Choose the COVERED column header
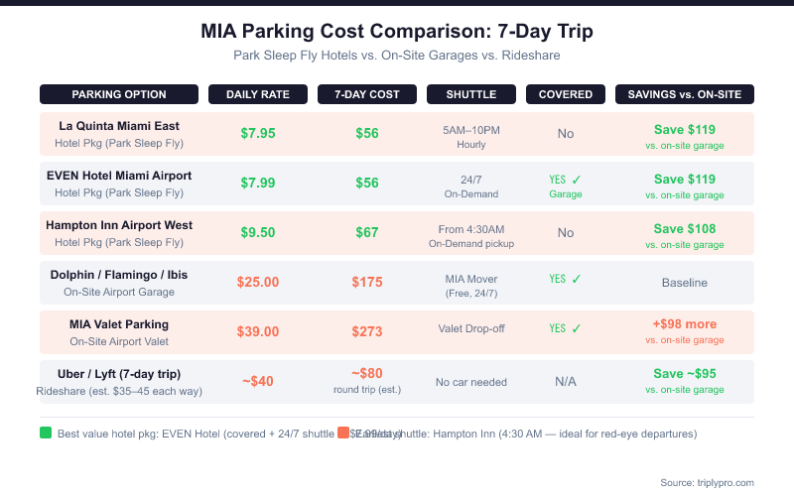 [566, 94]
